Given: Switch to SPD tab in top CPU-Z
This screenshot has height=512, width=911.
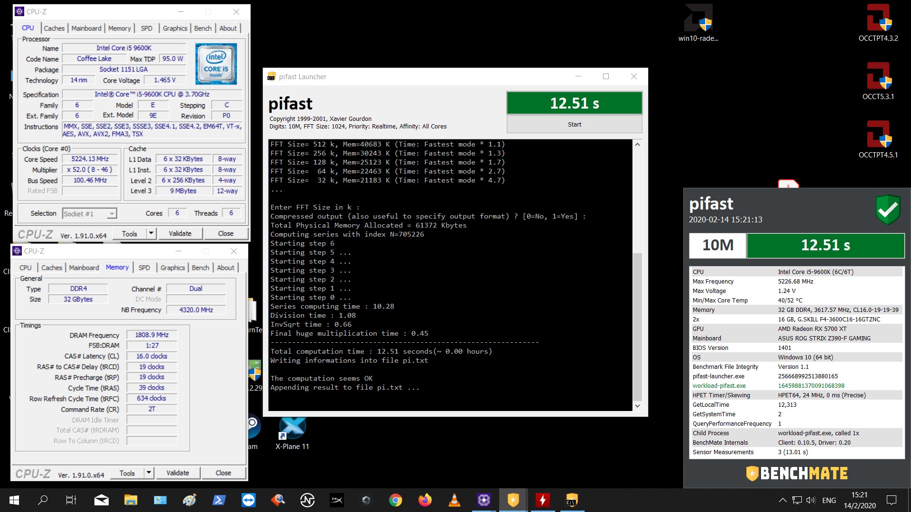Looking at the screenshot, I should [x=147, y=28].
